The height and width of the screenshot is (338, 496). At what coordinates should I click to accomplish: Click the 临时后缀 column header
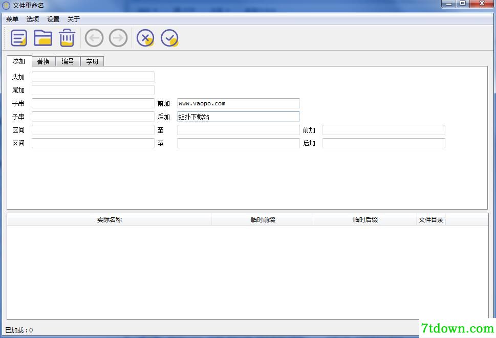(365, 219)
